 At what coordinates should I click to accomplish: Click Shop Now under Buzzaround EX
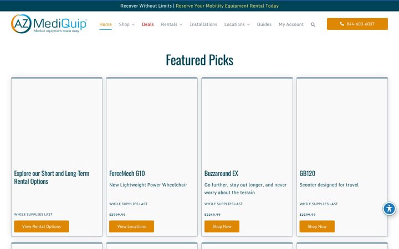222,226
